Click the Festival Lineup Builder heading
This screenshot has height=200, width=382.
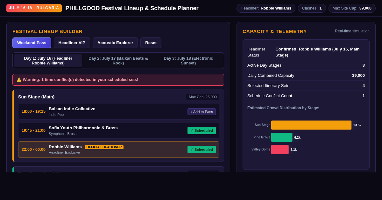[47, 31]
